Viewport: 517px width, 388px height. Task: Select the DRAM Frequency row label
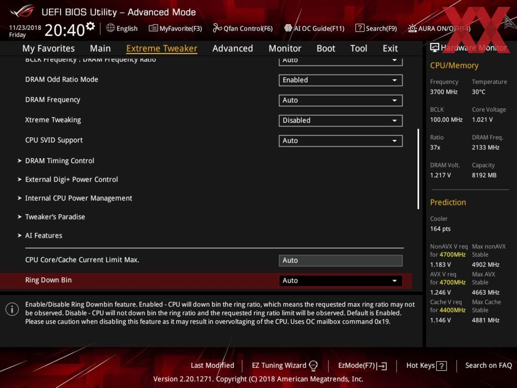point(52,100)
